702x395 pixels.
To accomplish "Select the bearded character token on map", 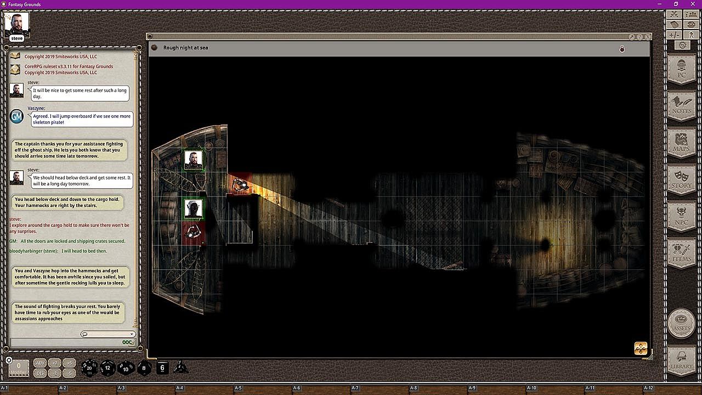I will (193, 160).
